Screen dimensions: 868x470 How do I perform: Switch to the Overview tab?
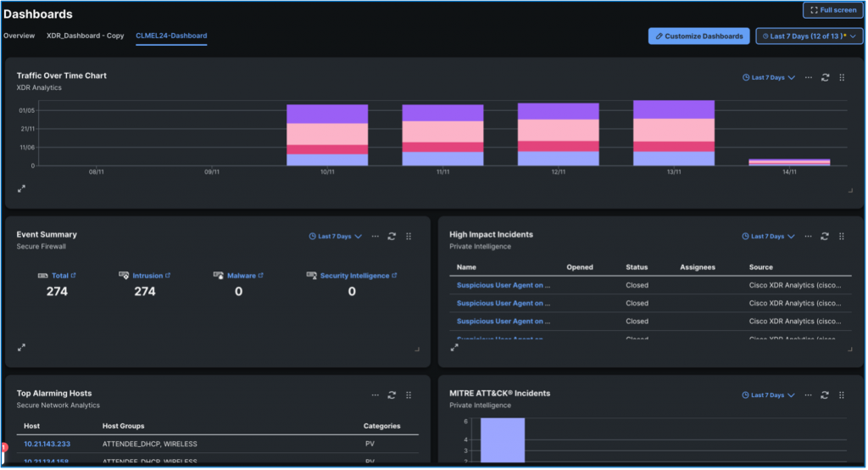19,36
